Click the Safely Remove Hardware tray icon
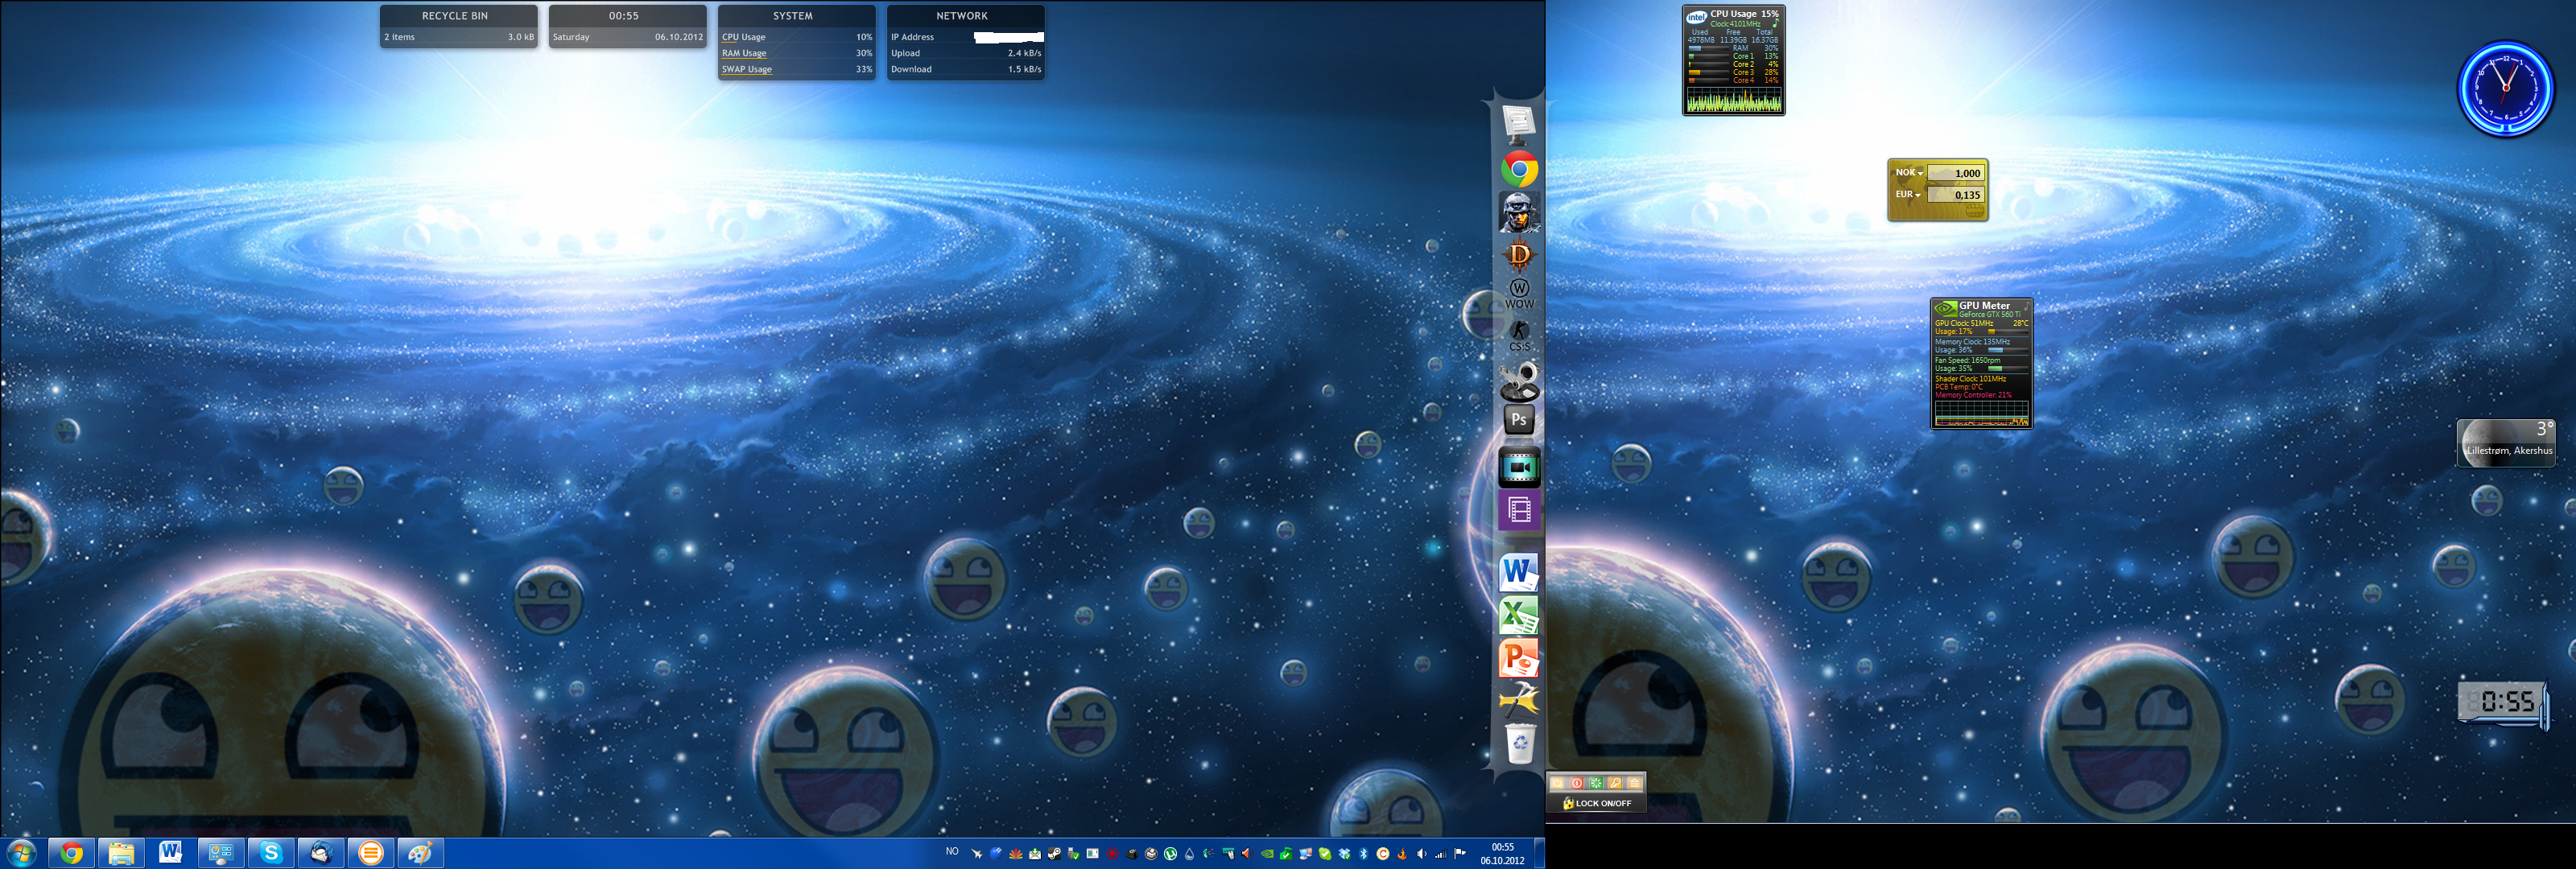The image size is (2576, 869). tap(1074, 854)
